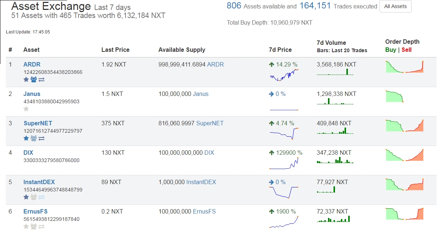Click the group users icon under InstantDEX
This screenshot has height=233, width=448.
point(33,197)
